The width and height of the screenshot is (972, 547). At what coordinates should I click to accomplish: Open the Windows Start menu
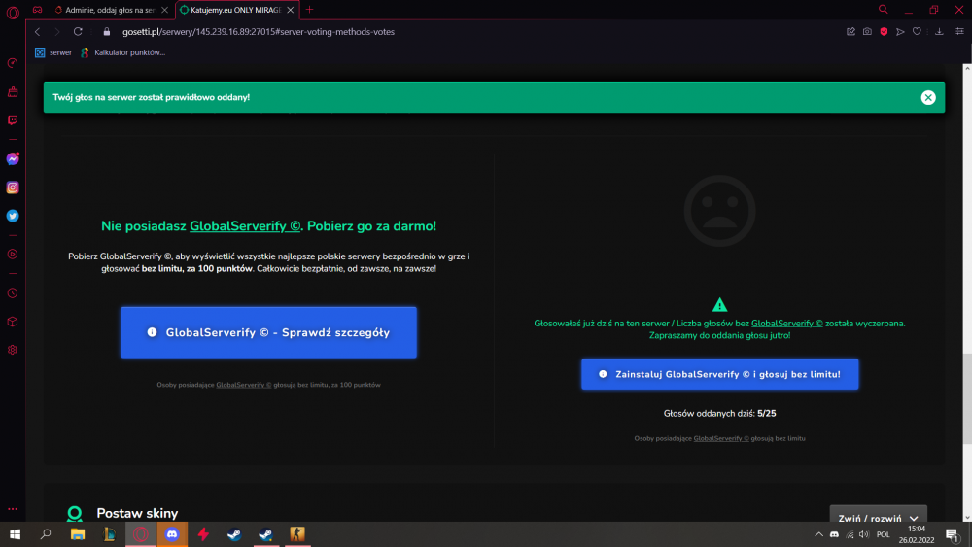(15, 534)
